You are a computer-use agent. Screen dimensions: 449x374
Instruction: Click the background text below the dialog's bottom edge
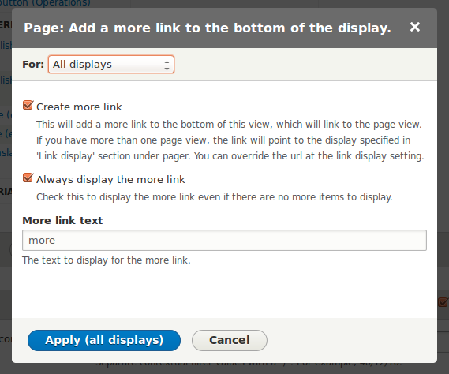tap(249, 365)
